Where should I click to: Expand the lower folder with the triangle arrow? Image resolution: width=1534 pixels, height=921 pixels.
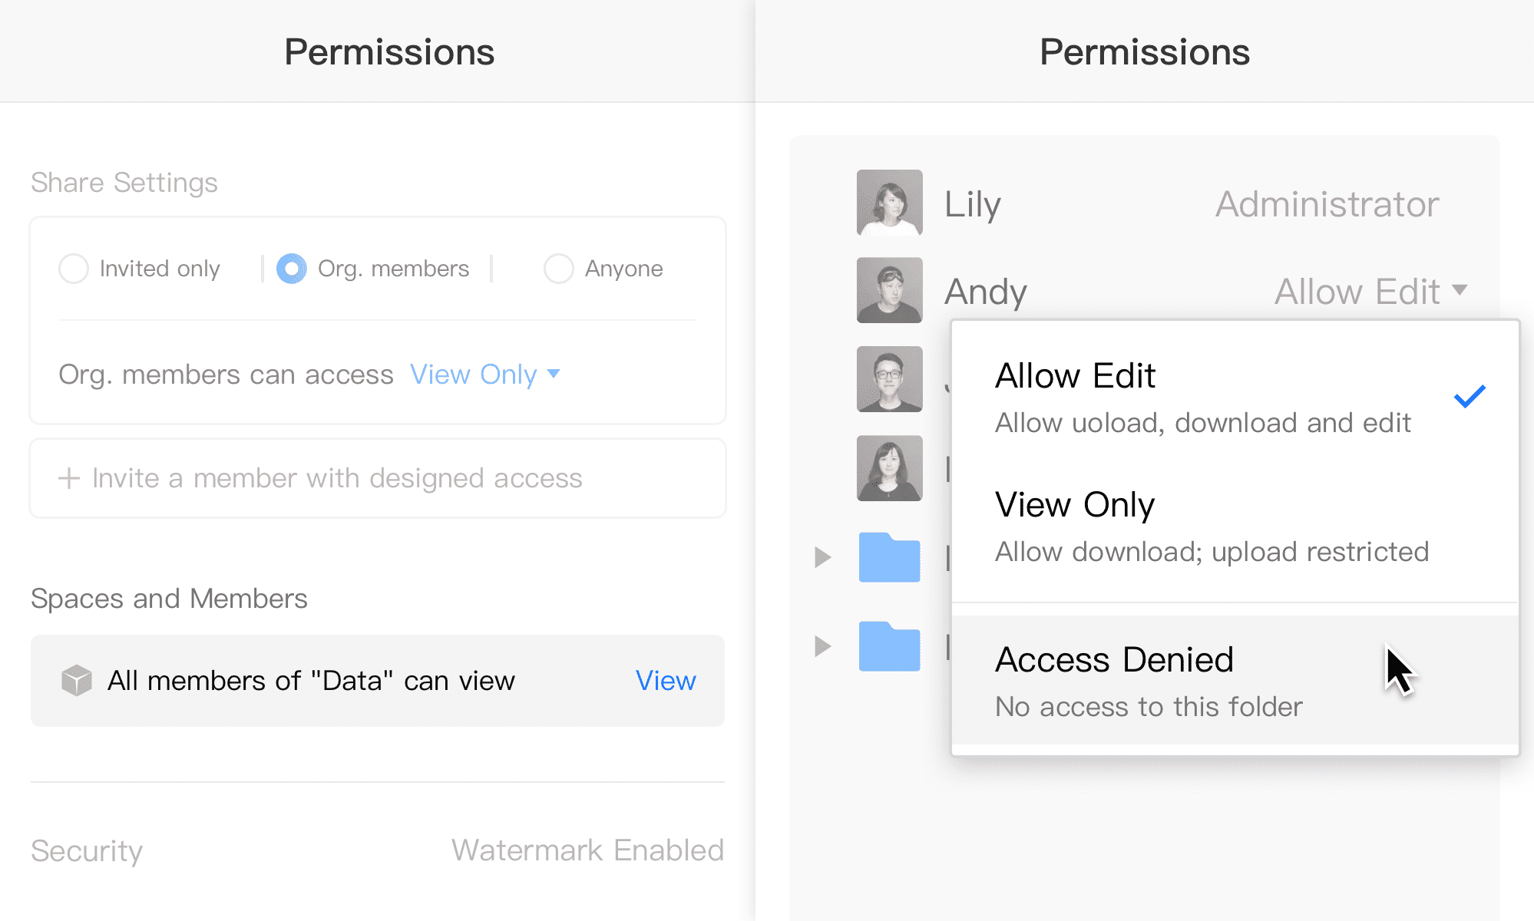pyautogui.click(x=823, y=646)
